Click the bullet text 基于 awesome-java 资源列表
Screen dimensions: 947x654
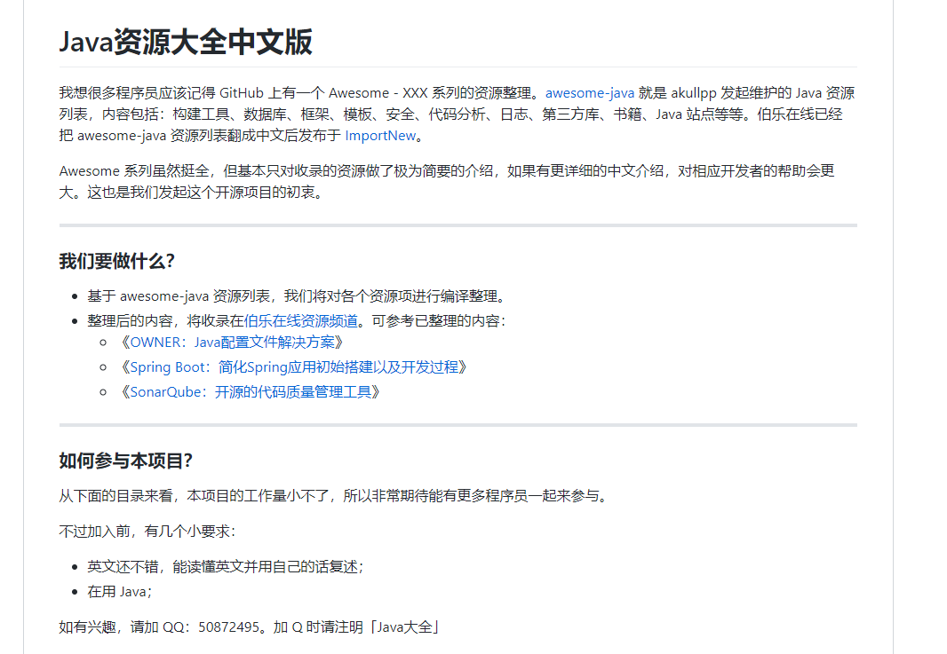tap(179, 296)
